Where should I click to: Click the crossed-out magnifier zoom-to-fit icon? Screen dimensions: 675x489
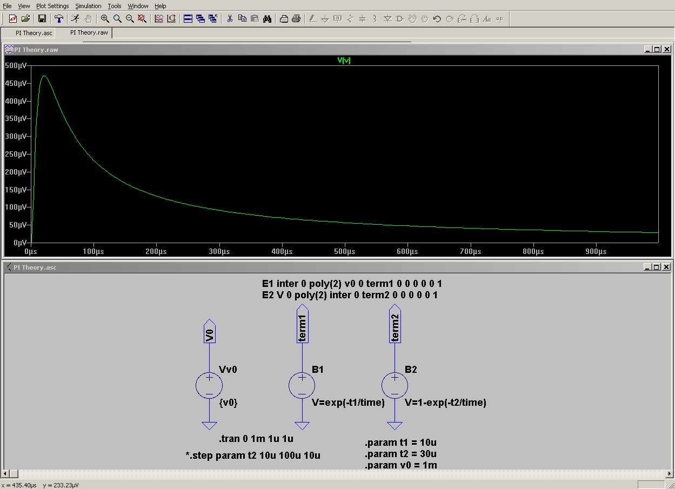click(x=142, y=19)
